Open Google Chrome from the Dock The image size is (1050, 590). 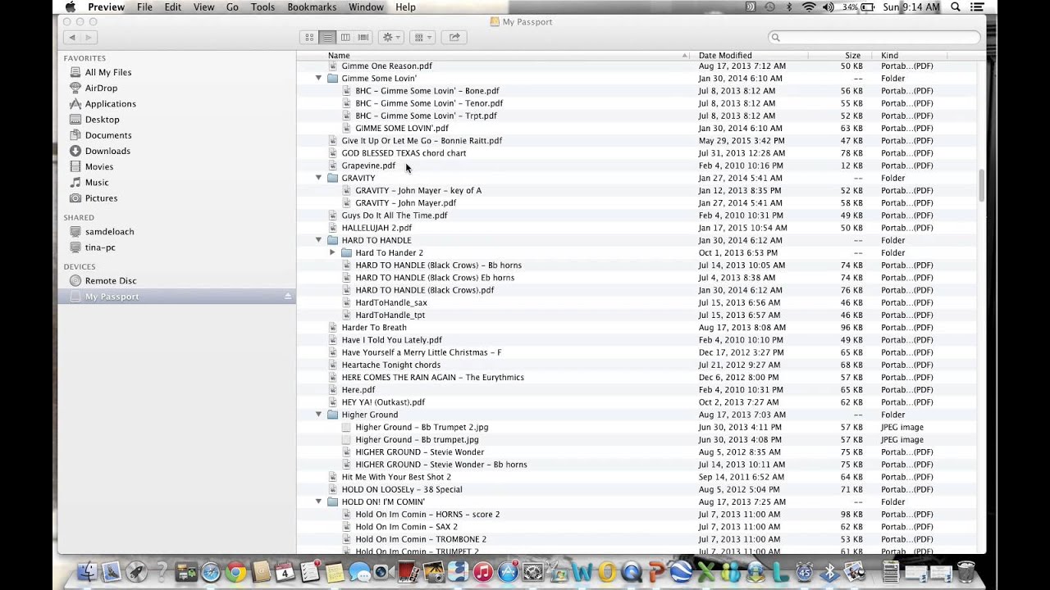tap(235, 572)
